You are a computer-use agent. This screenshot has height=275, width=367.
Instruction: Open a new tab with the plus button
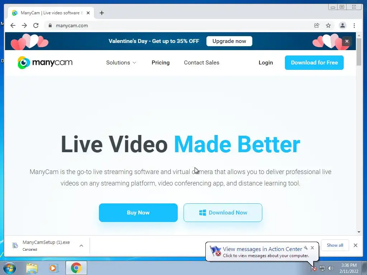[x=101, y=13]
